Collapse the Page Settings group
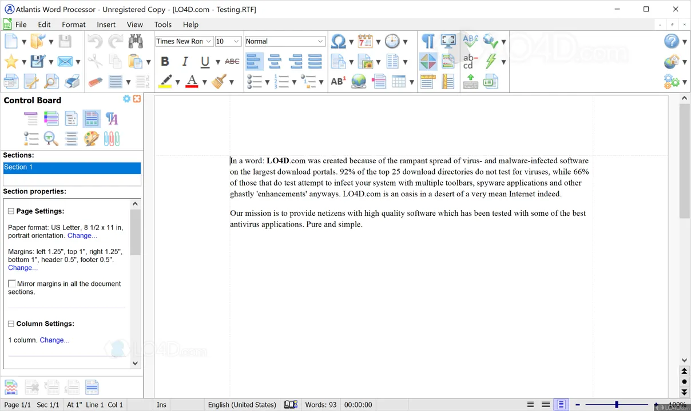 11,211
